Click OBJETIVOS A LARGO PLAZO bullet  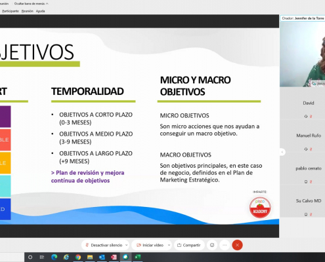click(96, 157)
